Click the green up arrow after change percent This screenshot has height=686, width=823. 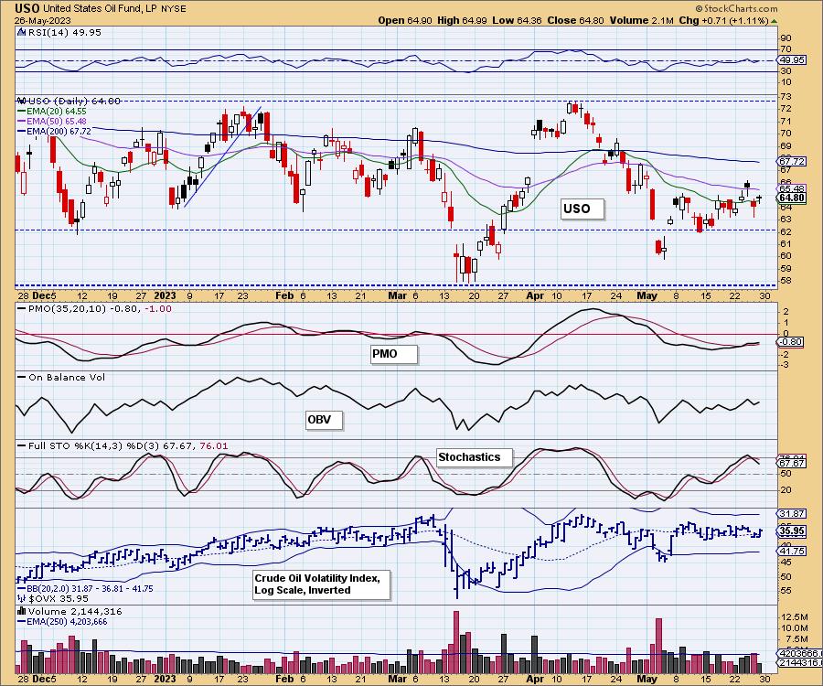pyautogui.click(x=775, y=21)
